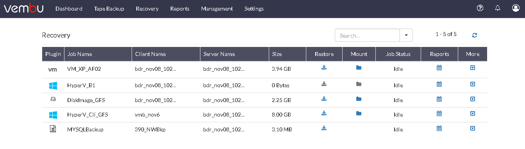Open the Tape Backup menu
The height and width of the screenshot is (149, 525).
tap(109, 9)
